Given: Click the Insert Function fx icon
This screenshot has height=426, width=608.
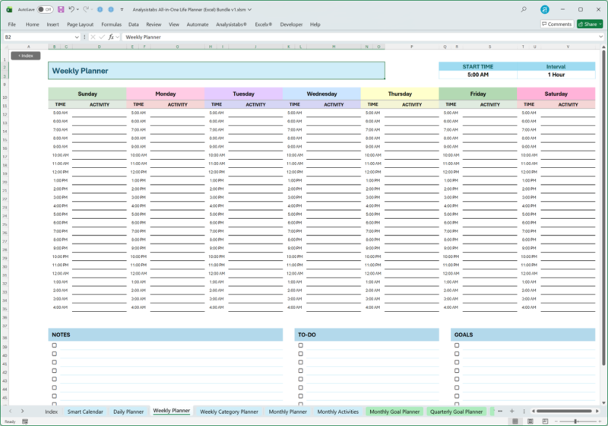Looking at the screenshot, I should point(111,37).
